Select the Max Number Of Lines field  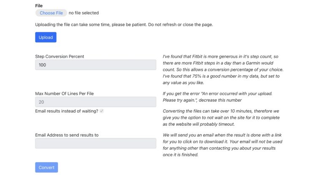96,102
